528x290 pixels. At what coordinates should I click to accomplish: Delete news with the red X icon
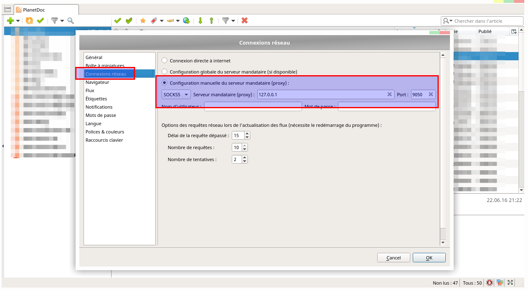245,20
